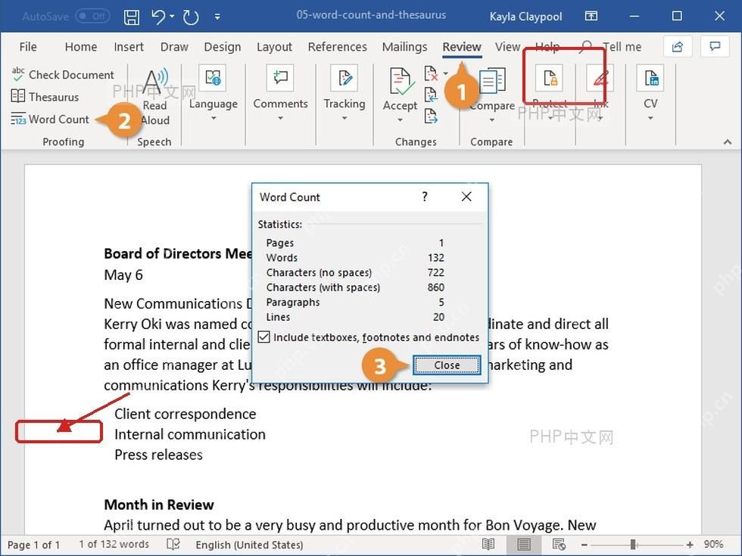Expand the Tracking dropdown arrow

tap(344, 118)
